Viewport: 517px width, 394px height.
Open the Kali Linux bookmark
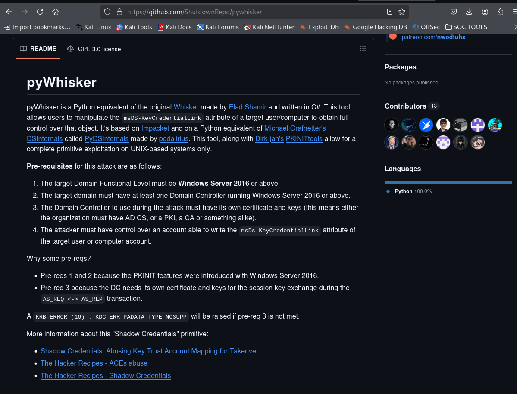click(x=94, y=27)
